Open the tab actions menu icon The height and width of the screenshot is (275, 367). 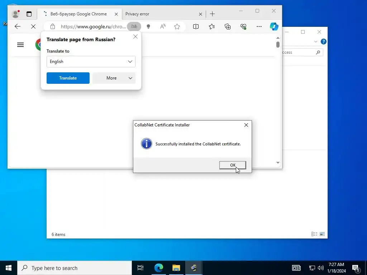(29, 14)
